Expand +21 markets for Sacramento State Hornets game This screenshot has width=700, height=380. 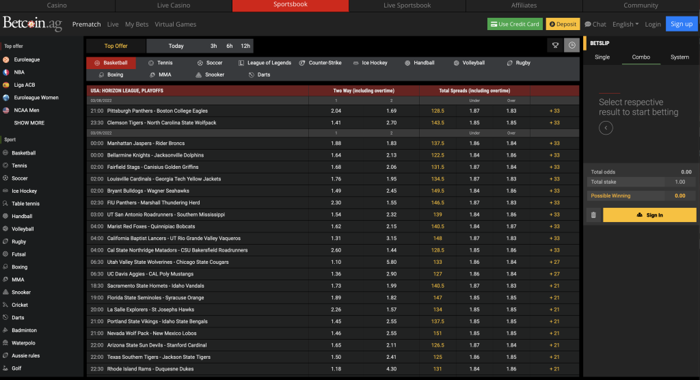[x=554, y=286]
